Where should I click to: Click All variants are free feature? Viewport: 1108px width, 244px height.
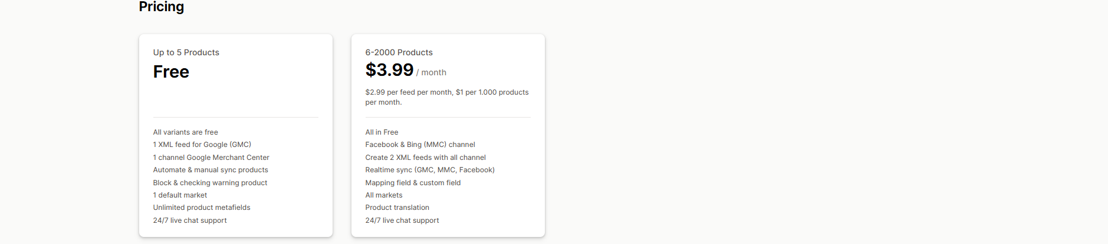pyautogui.click(x=185, y=132)
